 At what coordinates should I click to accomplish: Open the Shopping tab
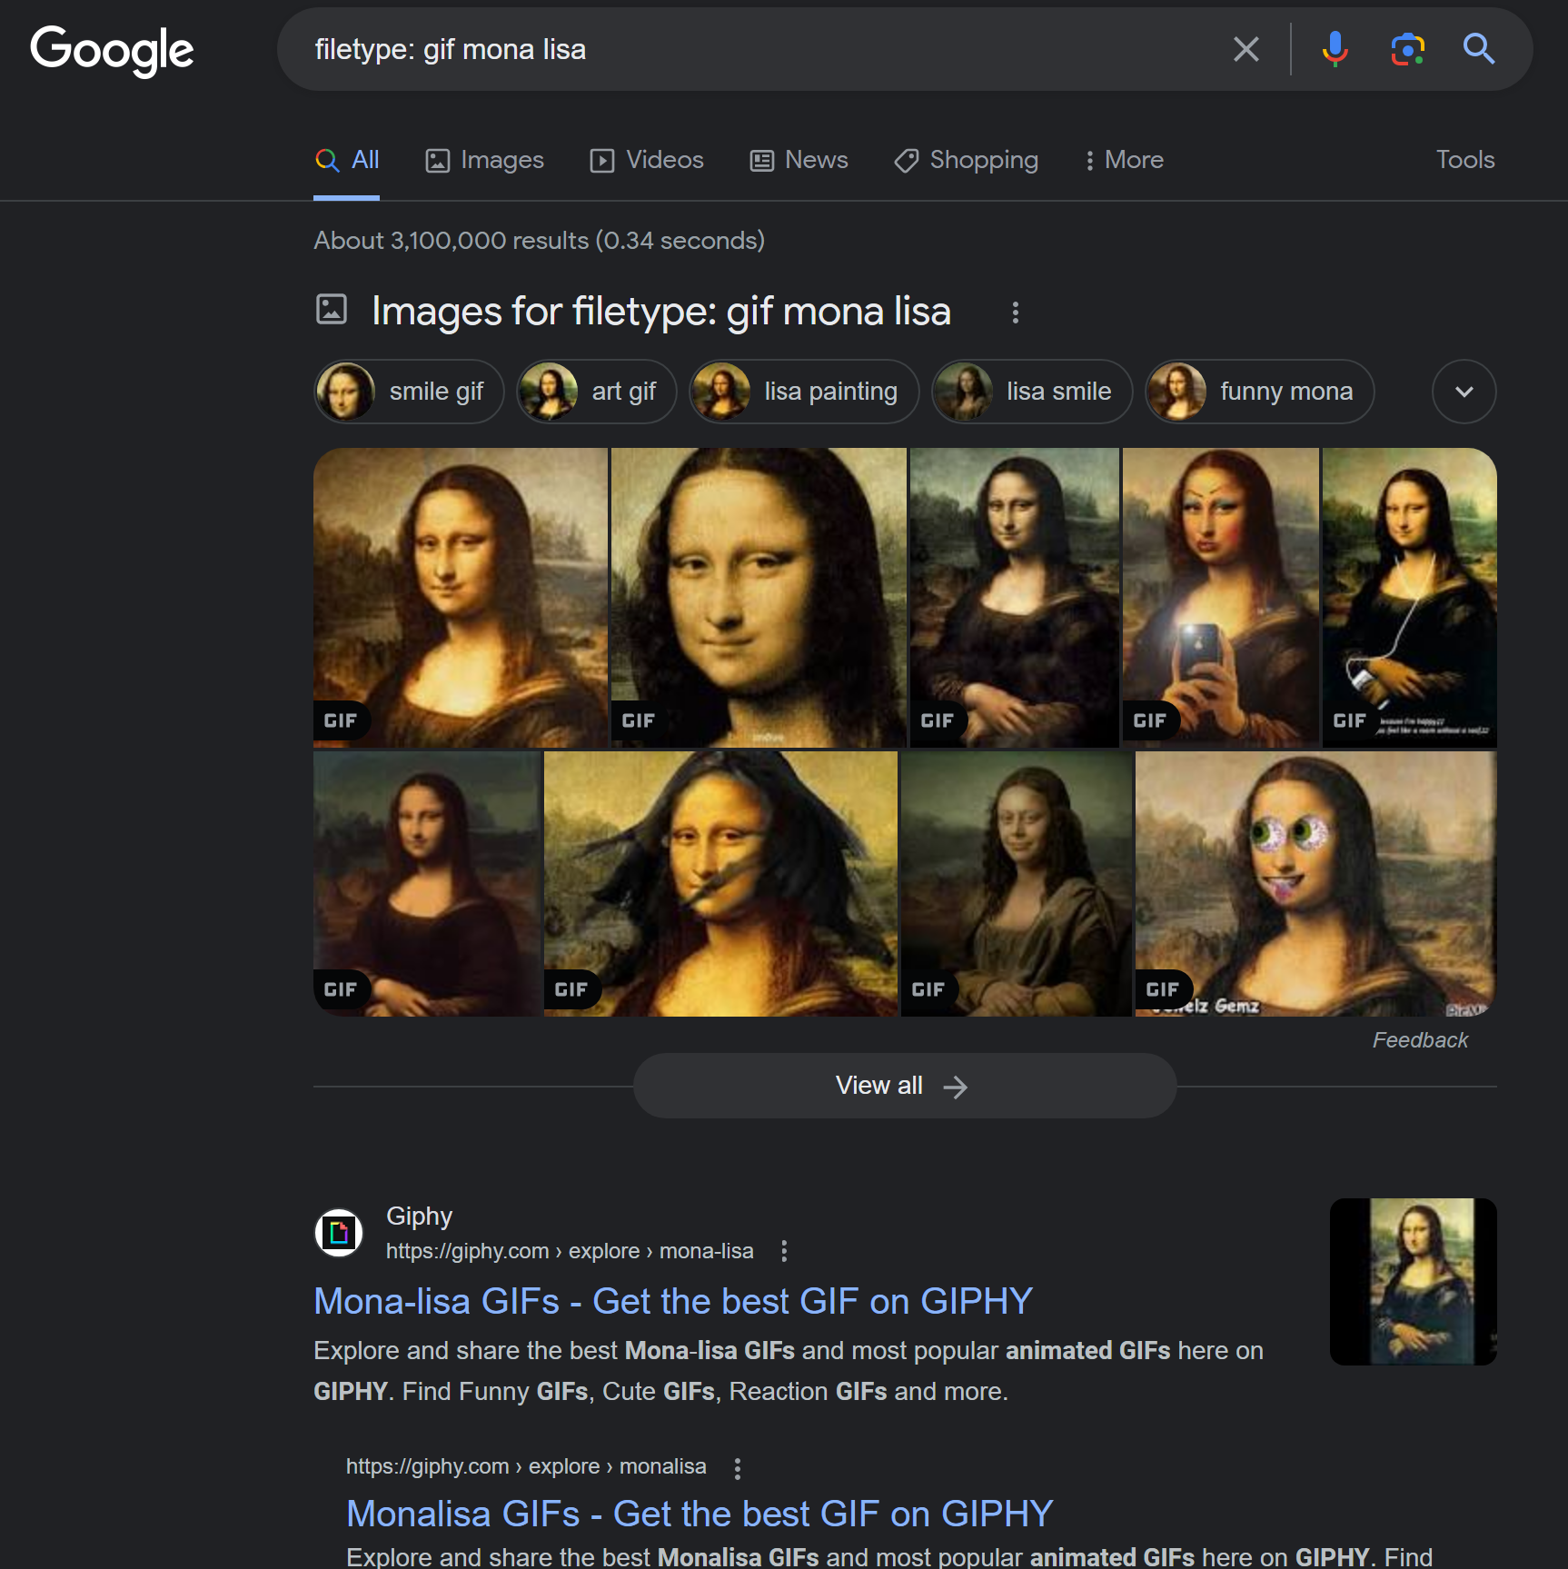pos(966,161)
